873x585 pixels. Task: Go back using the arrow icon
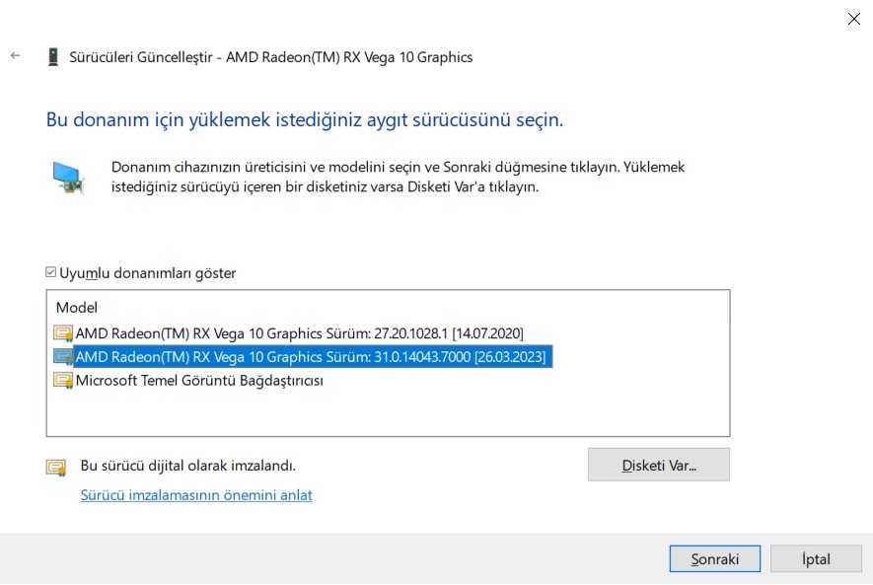tap(16, 55)
